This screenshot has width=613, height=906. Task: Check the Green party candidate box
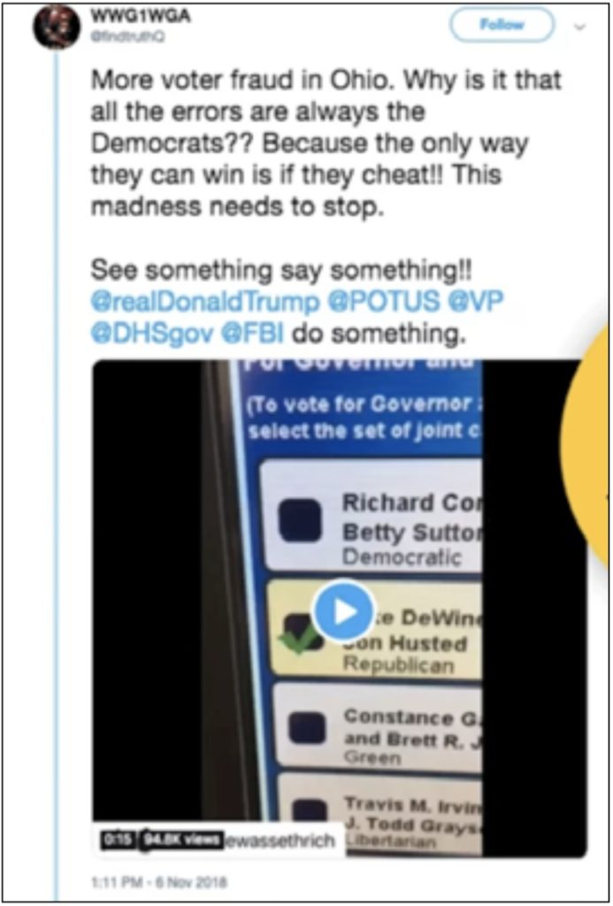[307, 728]
